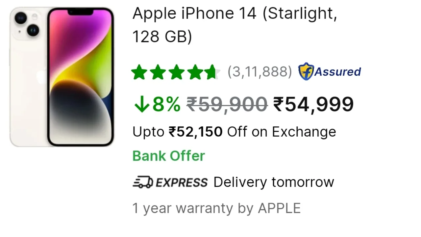The image size is (421, 237).
Task: Click the EXPRESS delivery badge text
Action: pyautogui.click(x=182, y=182)
